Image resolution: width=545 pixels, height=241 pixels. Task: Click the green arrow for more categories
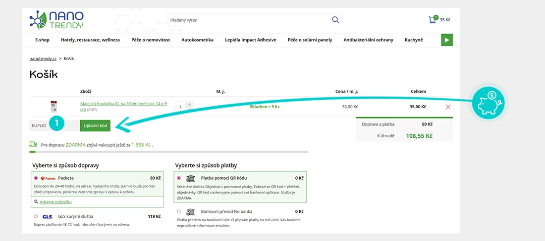pyautogui.click(x=447, y=40)
